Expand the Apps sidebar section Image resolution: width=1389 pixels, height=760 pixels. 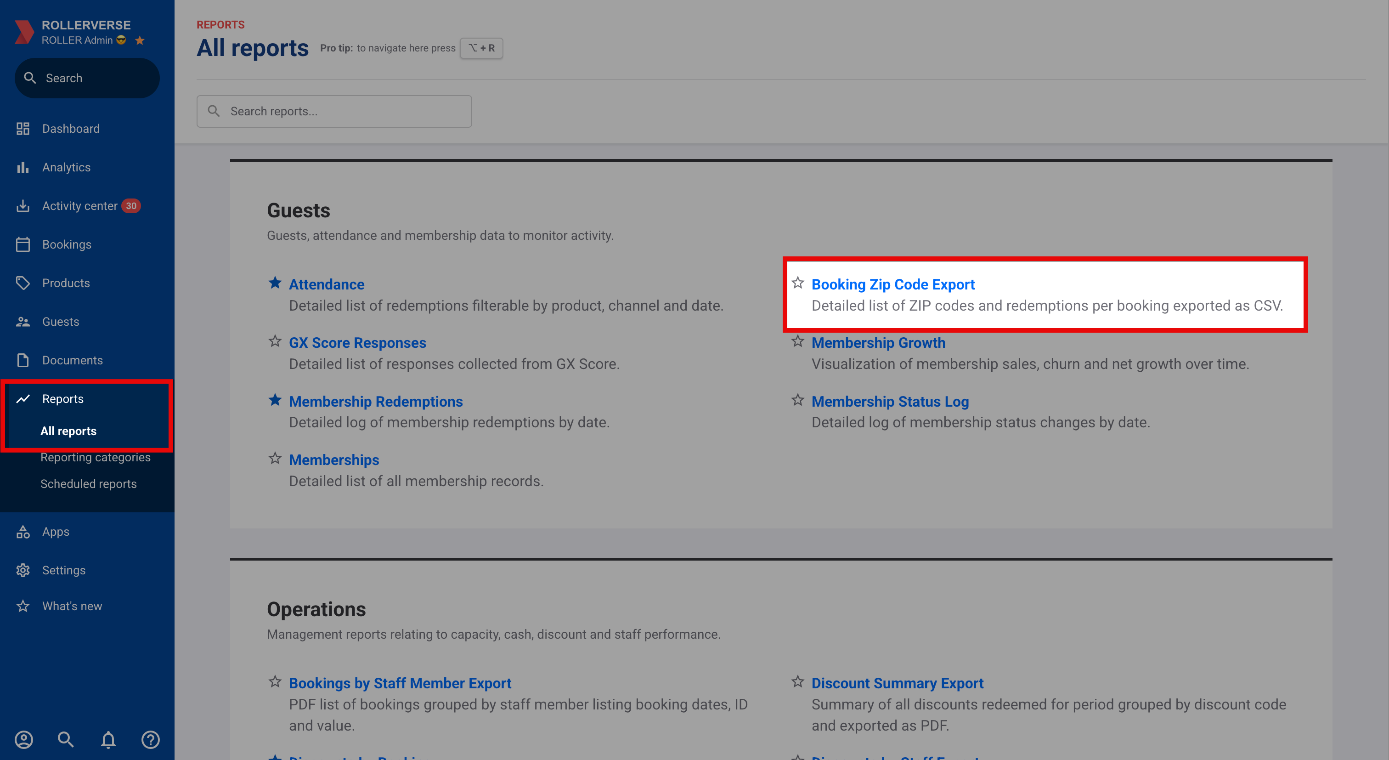click(56, 532)
